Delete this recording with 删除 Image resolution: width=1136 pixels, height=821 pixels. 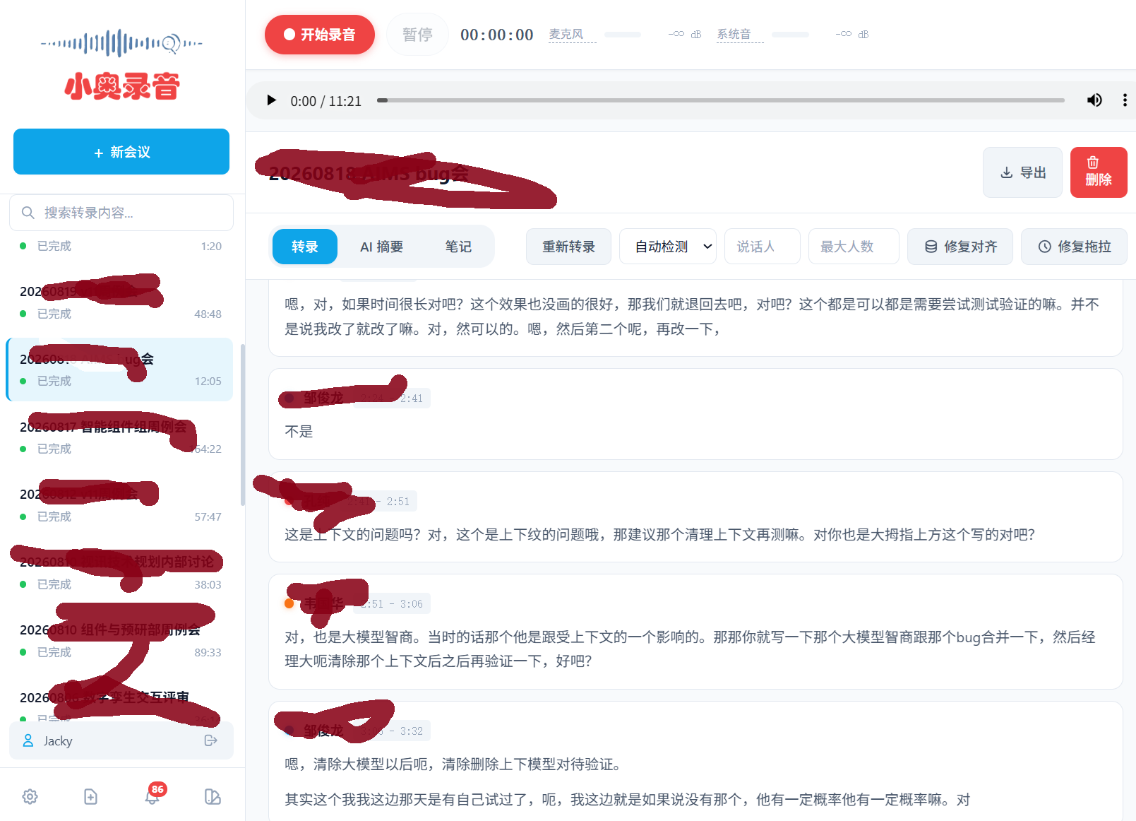coord(1099,172)
